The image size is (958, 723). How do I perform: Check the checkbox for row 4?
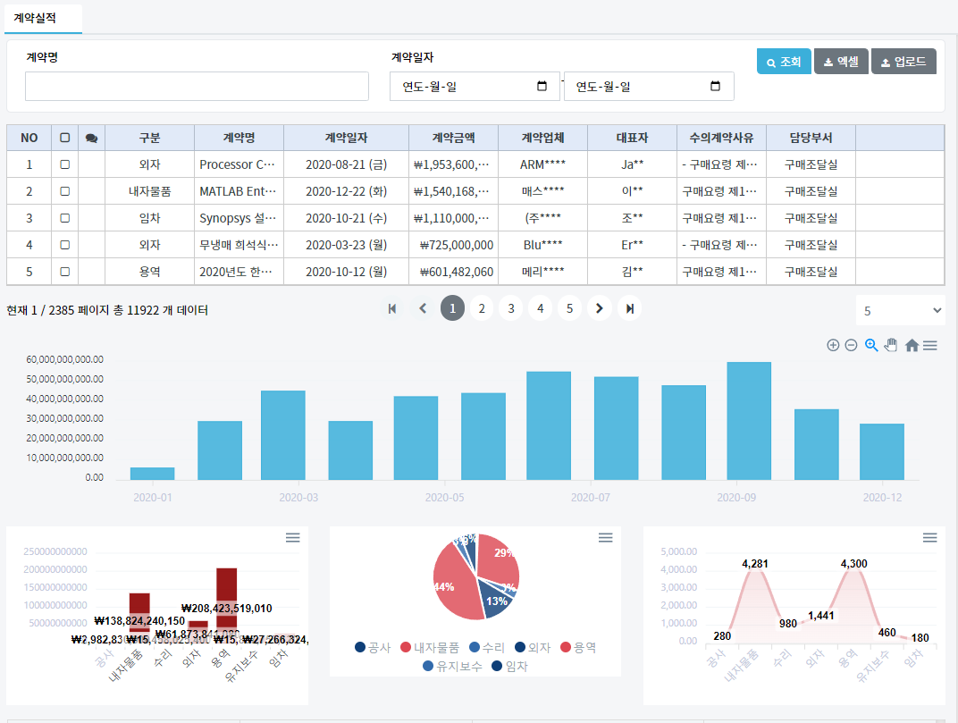64,245
